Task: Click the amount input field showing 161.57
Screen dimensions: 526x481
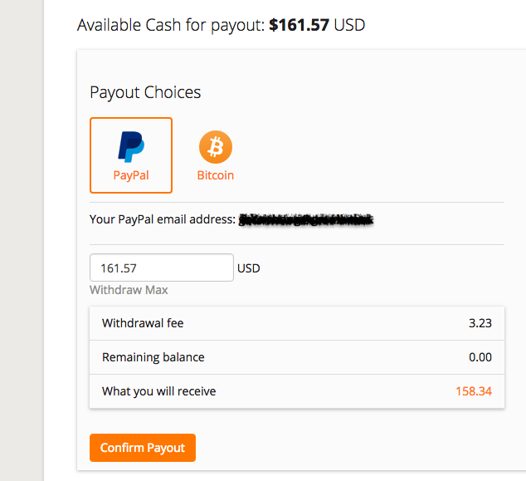Action: pyautogui.click(x=161, y=268)
